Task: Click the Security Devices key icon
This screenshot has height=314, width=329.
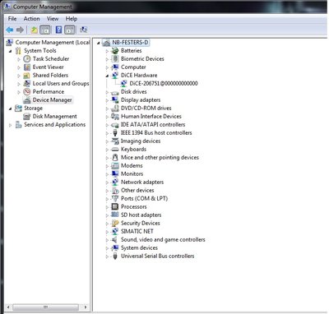Action: pyautogui.click(x=115, y=224)
